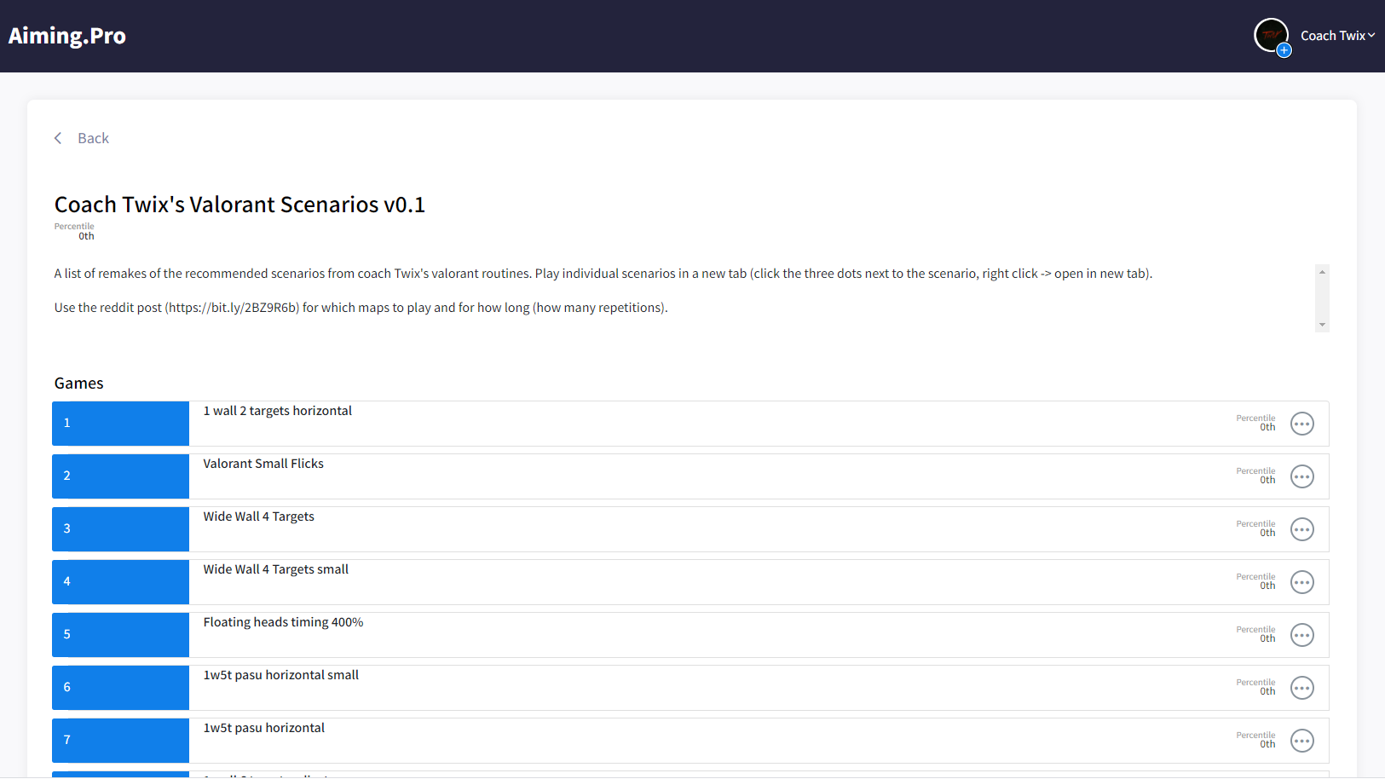
Task: Open the Valorant Small Flicks scenario
Action: coord(263,464)
